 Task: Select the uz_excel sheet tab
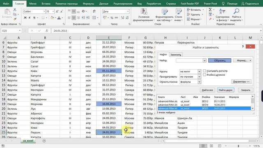(x=28, y=141)
